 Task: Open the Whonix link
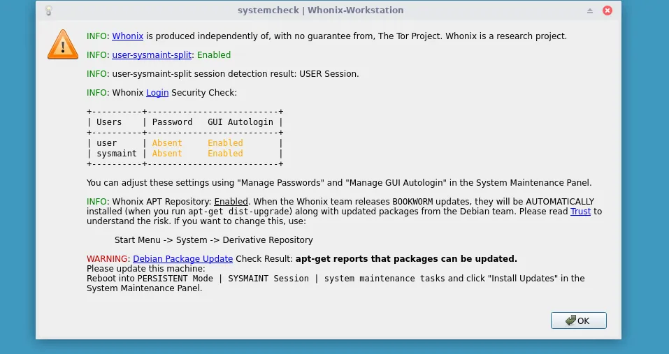[x=127, y=36]
